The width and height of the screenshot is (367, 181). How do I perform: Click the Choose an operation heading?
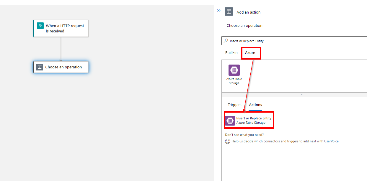[x=244, y=26]
